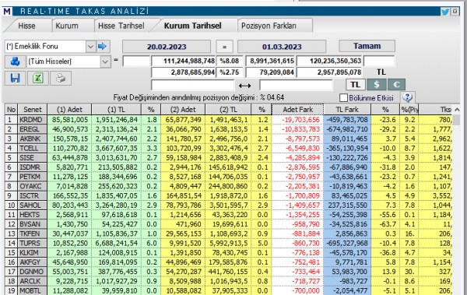Click the %8.08 percentage field
The height and width of the screenshot is (295, 467).
coord(230,61)
